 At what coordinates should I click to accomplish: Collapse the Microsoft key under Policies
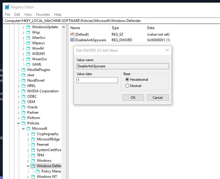(23, 129)
